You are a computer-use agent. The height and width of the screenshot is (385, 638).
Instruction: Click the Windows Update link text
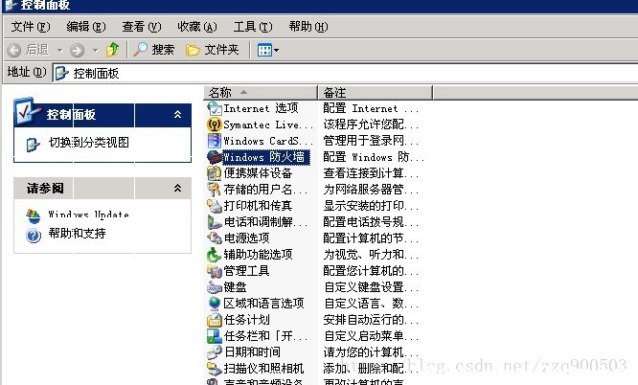(x=89, y=215)
